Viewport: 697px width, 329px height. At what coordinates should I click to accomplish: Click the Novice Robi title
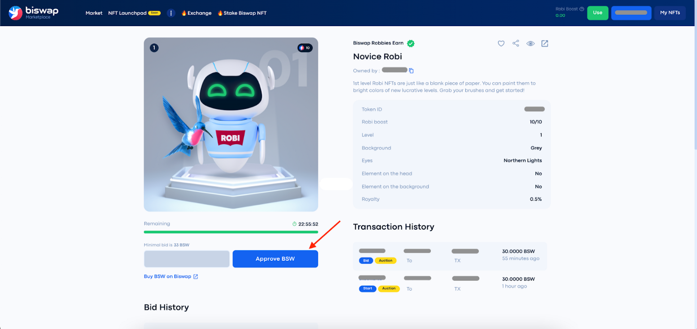click(x=378, y=57)
